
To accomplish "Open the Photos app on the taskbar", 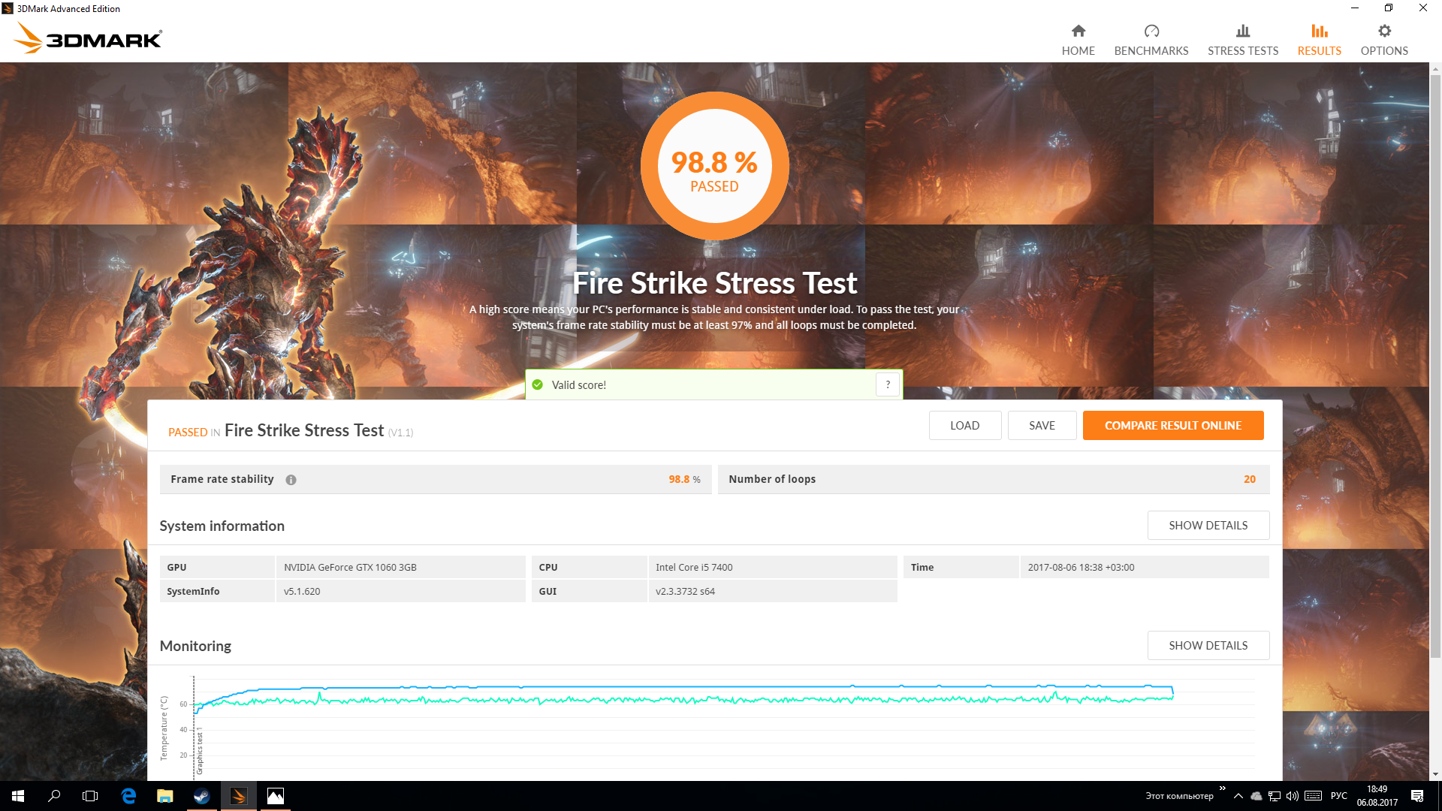I will pyautogui.click(x=276, y=796).
